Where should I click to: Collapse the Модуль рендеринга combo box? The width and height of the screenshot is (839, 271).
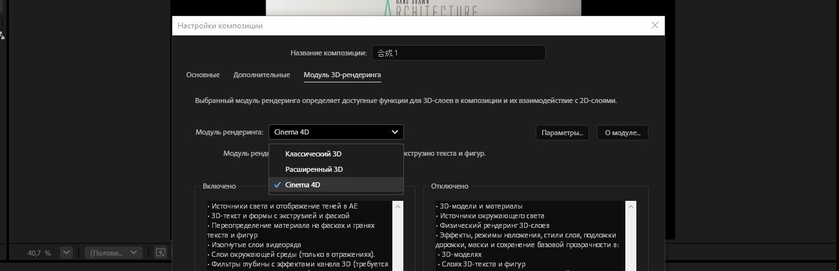pyautogui.click(x=336, y=132)
